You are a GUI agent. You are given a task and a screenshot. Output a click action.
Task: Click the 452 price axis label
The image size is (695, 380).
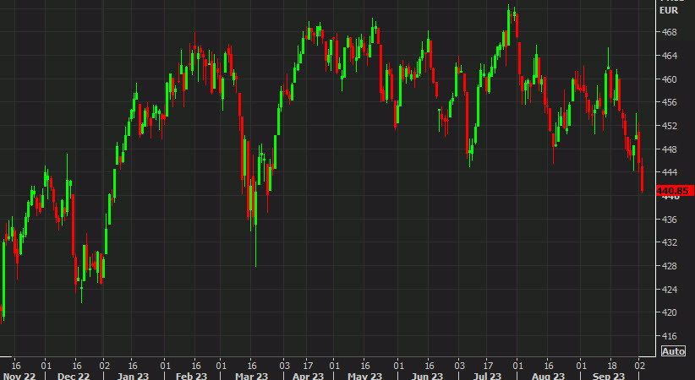coord(670,126)
